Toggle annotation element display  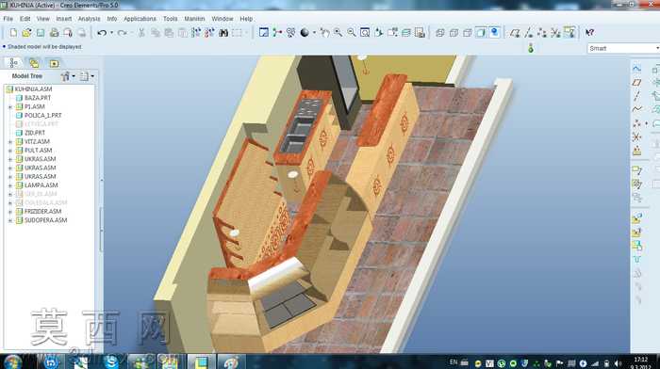click(569, 32)
